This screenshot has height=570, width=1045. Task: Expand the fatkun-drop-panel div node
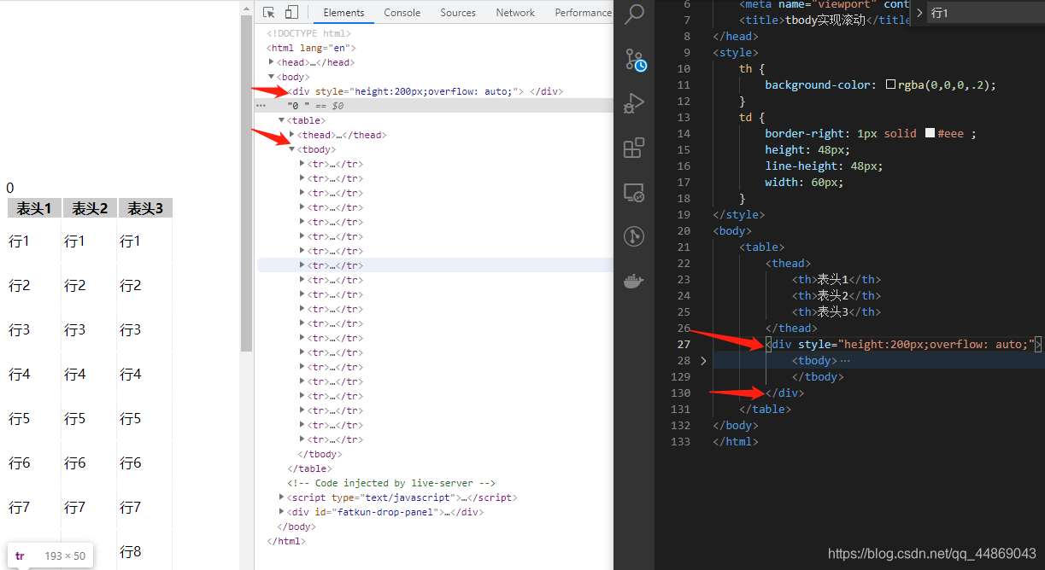pos(282,512)
